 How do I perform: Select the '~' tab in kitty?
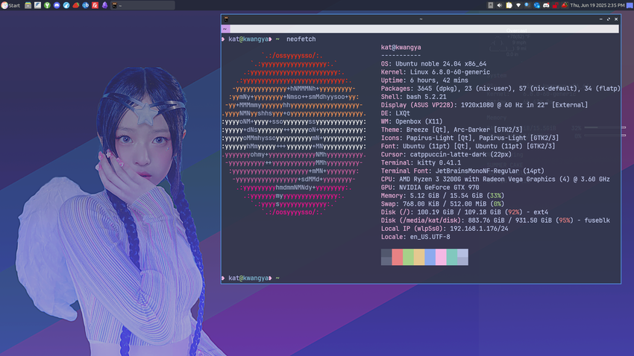tap(225, 28)
